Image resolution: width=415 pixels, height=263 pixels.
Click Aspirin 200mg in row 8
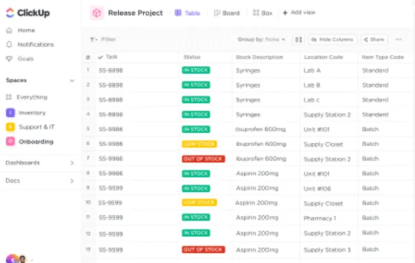click(257, 173)
